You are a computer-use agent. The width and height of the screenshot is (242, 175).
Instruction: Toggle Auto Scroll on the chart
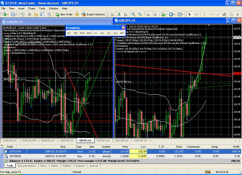[x=148, y=14]
